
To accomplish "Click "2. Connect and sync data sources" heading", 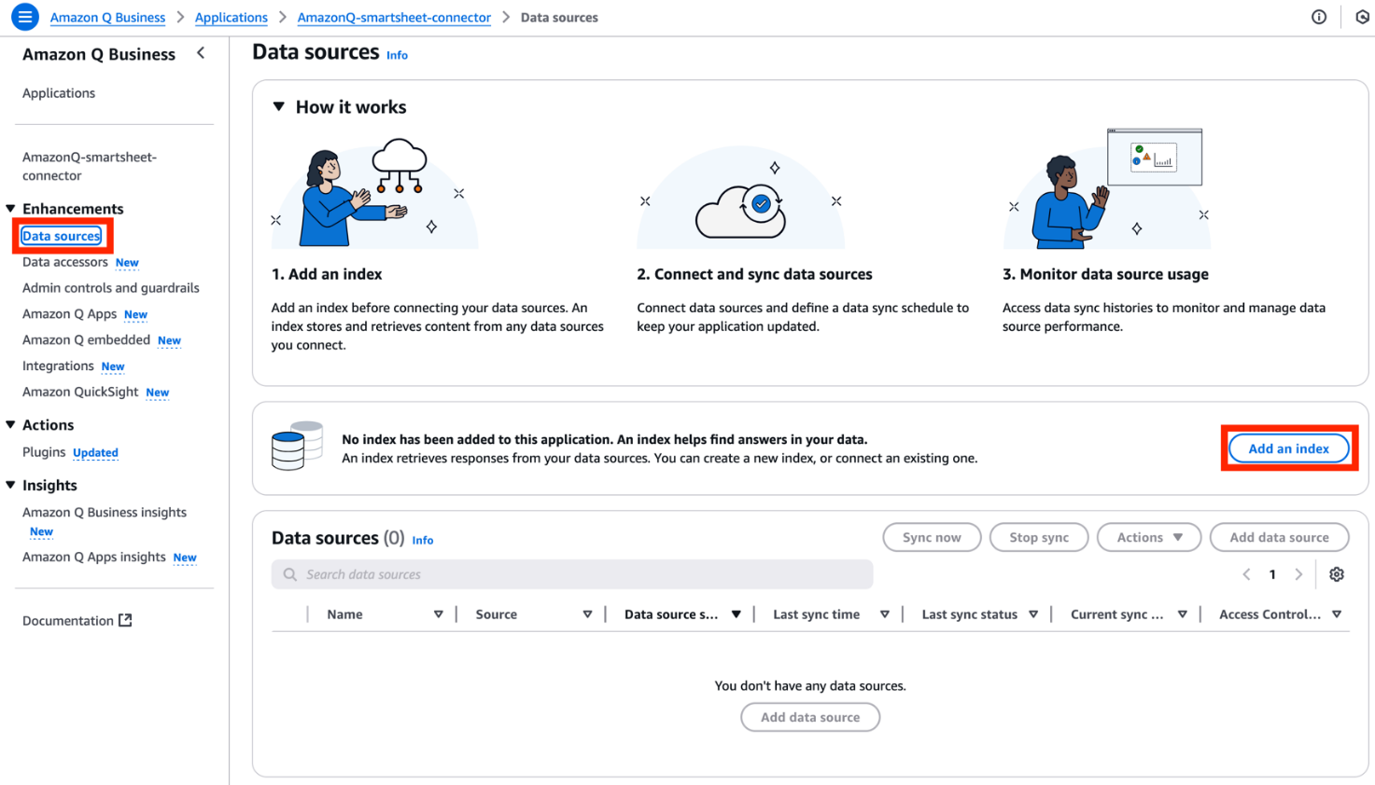I will (754, 274).
